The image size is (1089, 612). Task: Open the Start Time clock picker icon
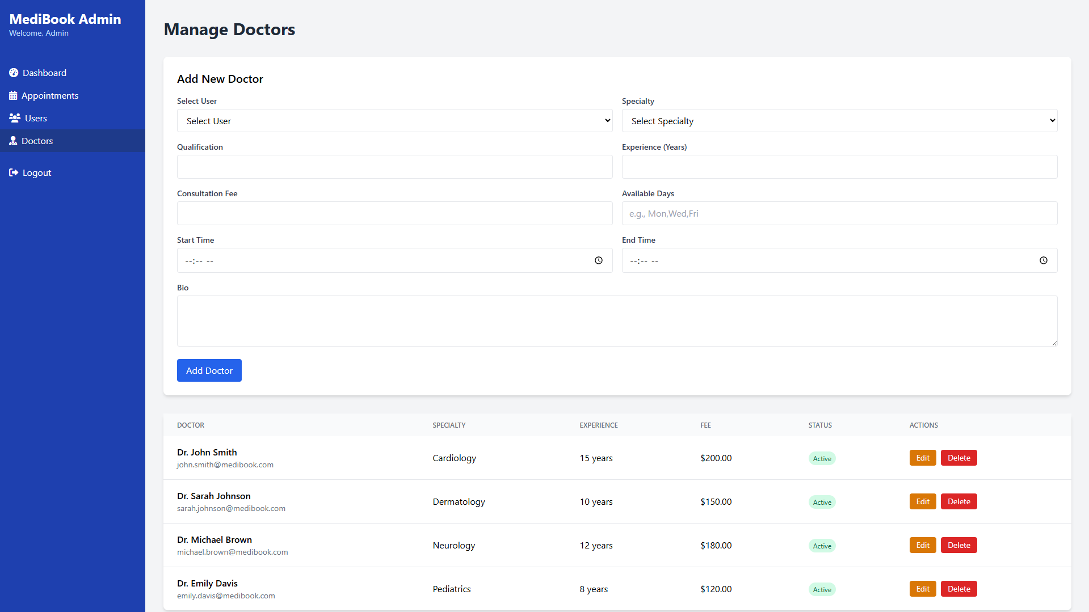[599, 260]
